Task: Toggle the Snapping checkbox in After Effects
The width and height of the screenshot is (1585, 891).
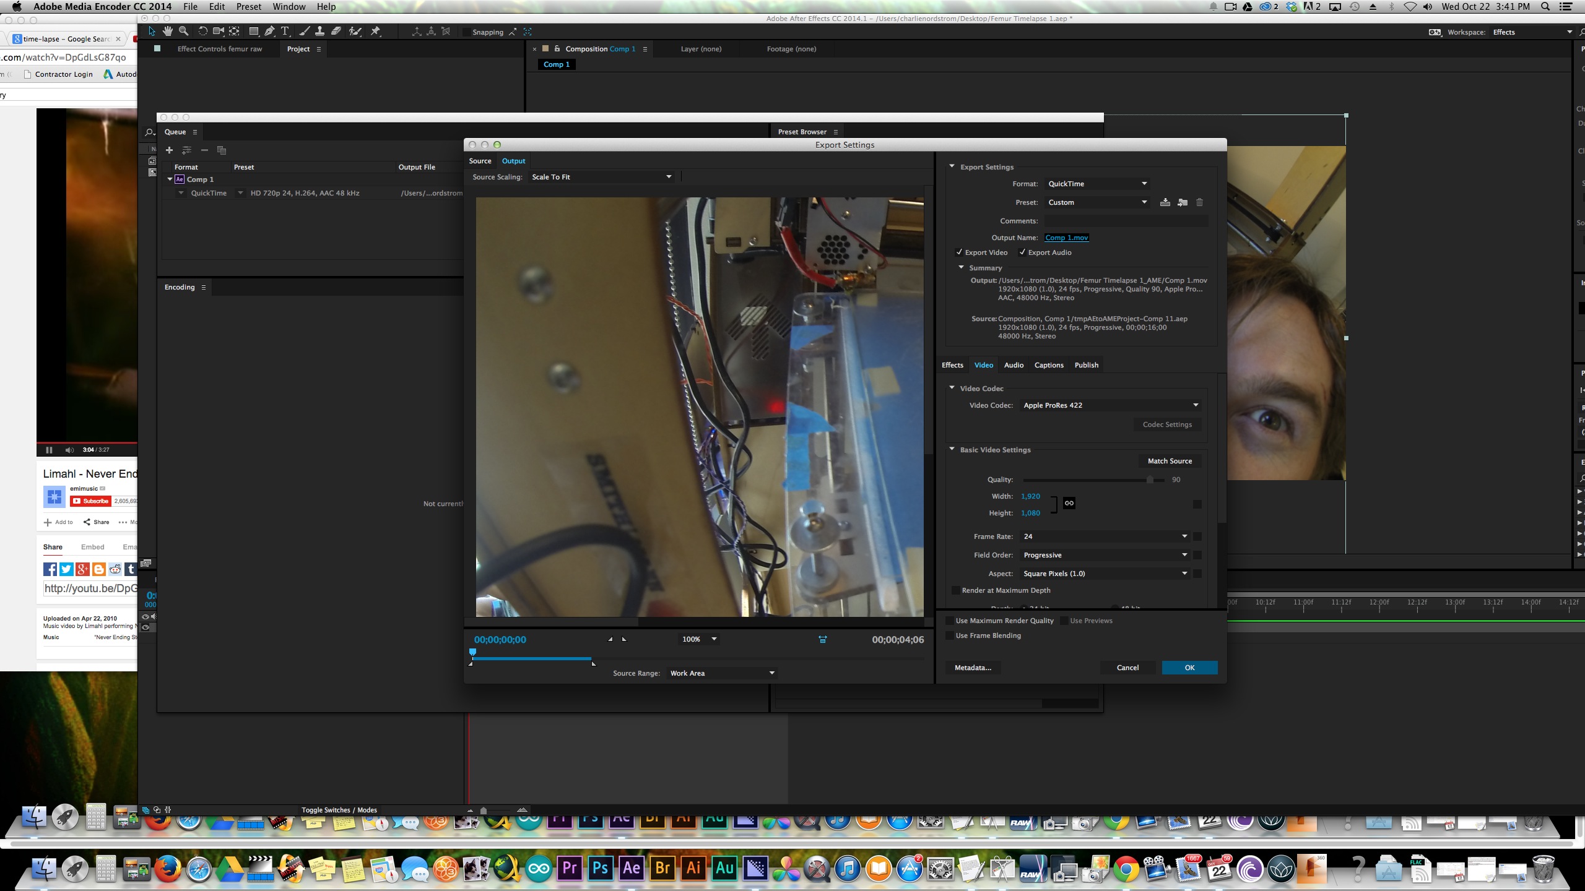Action: [x=466, y=32]
